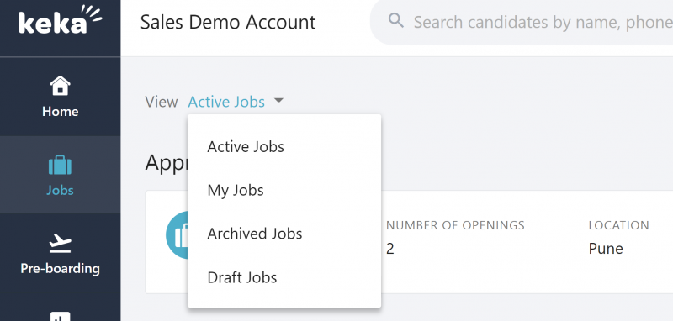The width and height of the screenshot is (673, 321).
Task: Click the Pune location value
Action: (606, 249)
